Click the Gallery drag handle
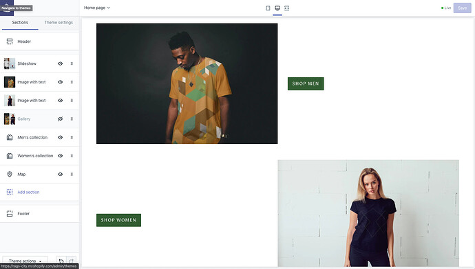Screen dimensions: 475x269 point(72,119)
